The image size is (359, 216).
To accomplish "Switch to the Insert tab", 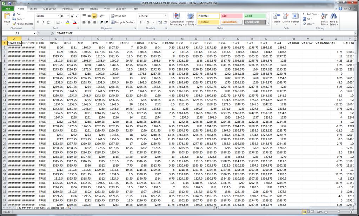I will click(x=33, y=9).
